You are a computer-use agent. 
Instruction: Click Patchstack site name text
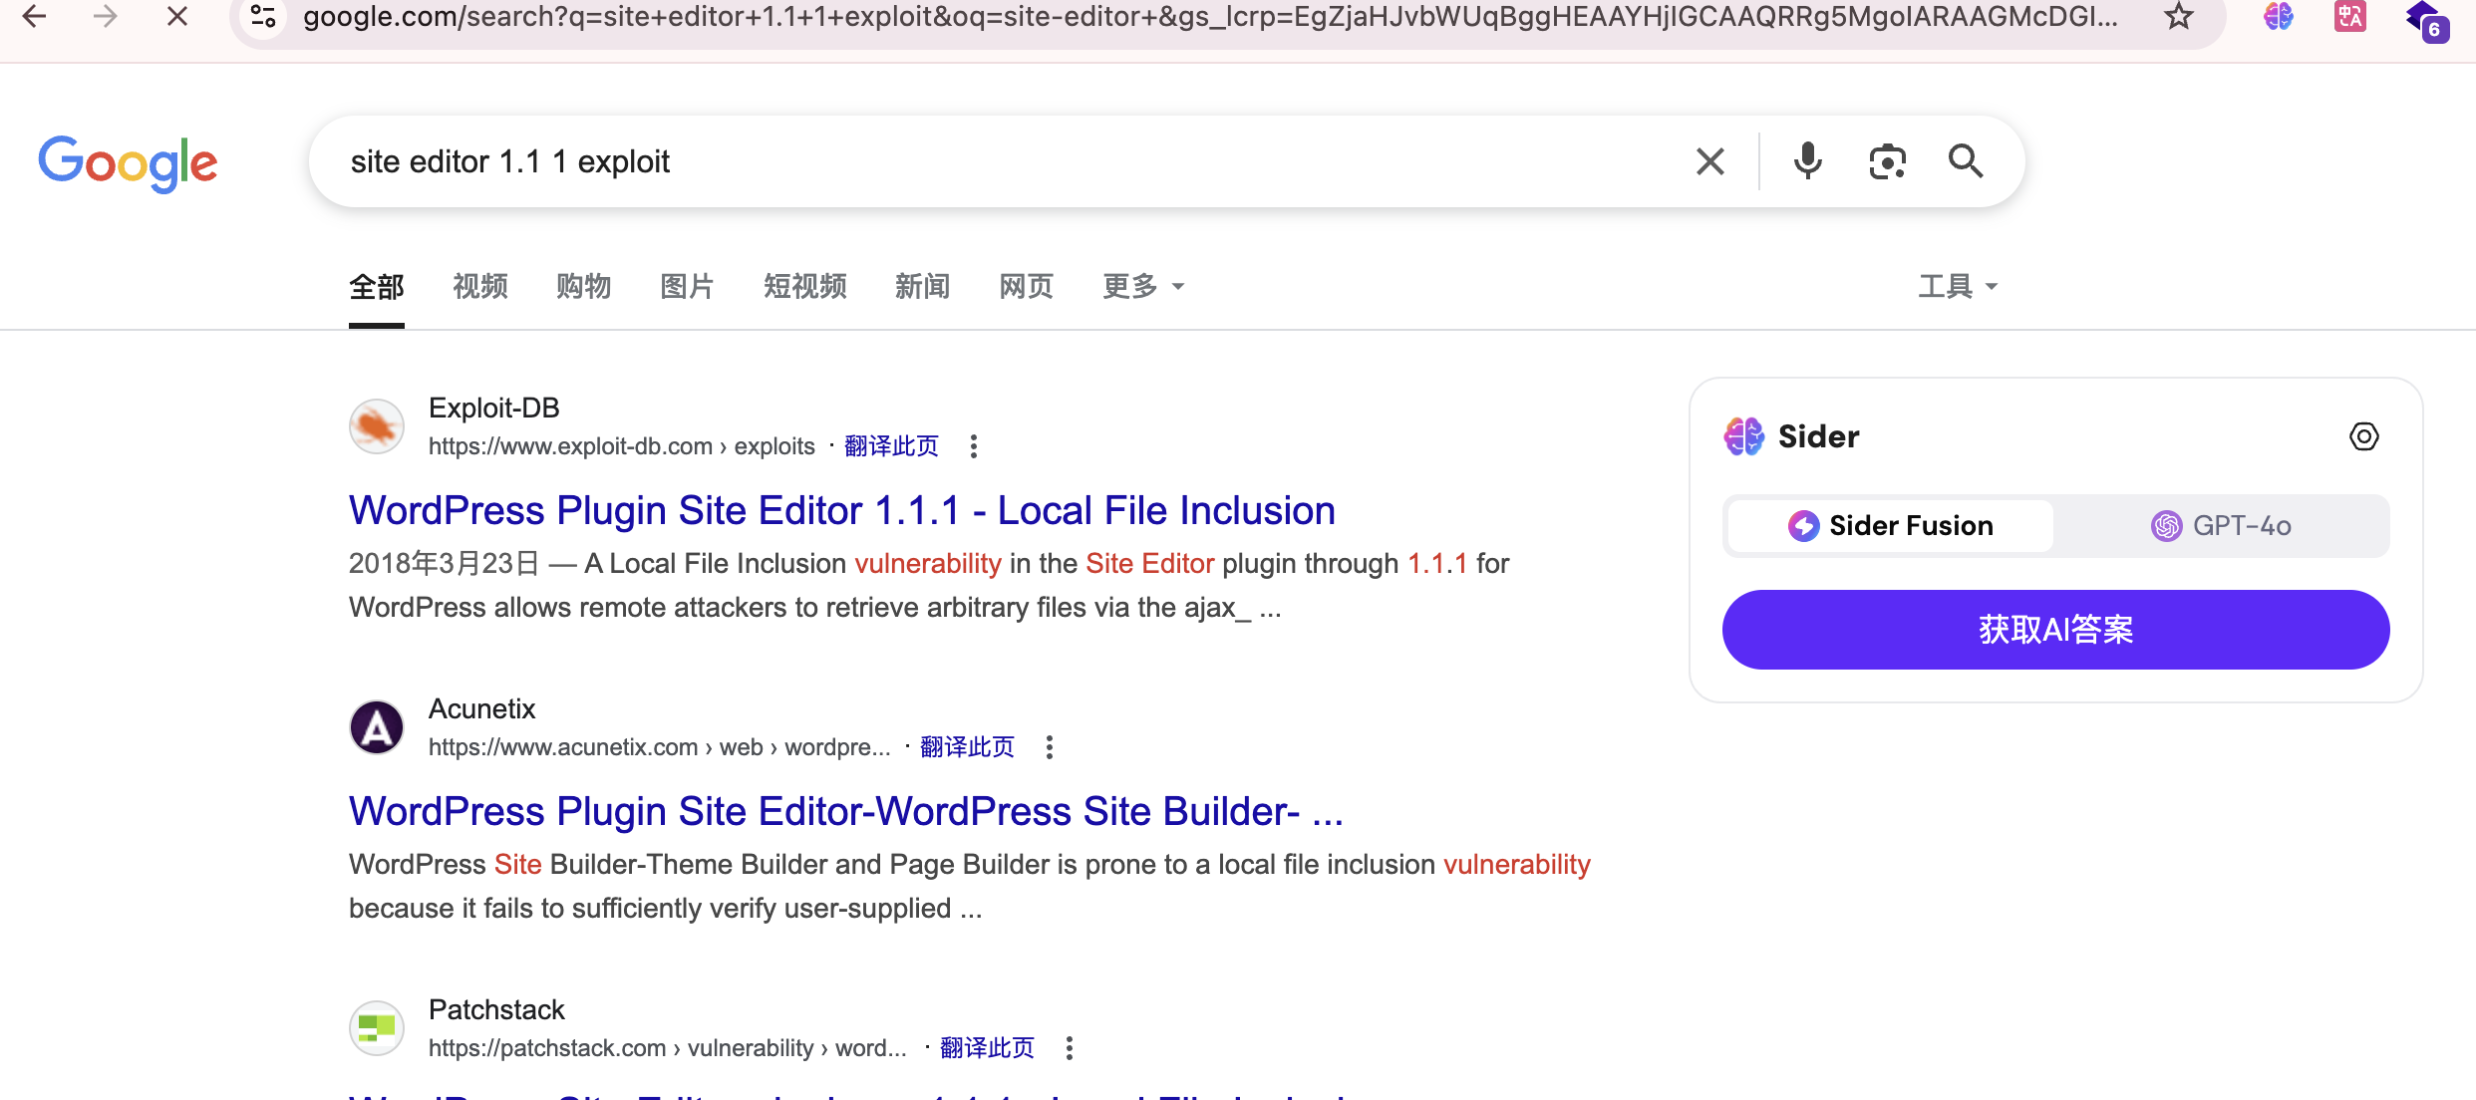pos(496,1010)
